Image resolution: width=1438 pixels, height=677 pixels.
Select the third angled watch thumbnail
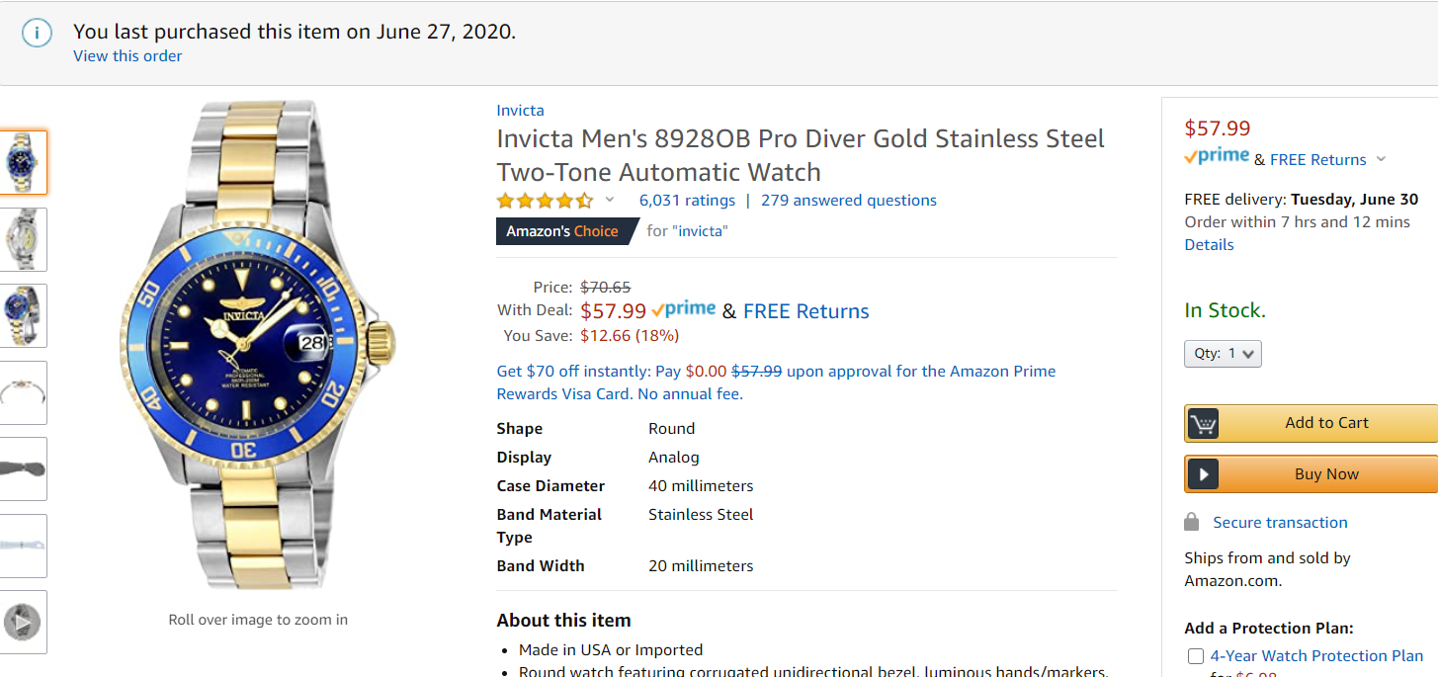(x=23, y=316)
